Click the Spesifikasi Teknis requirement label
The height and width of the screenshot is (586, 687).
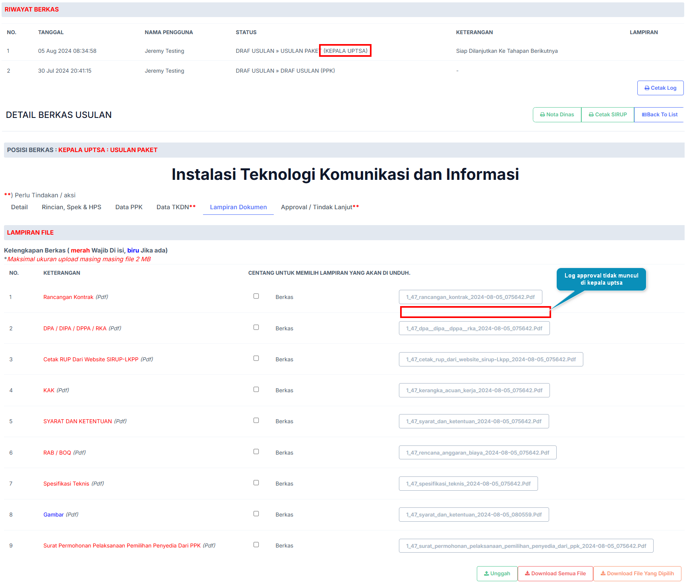pyautogui.click(x=66, y=484)
